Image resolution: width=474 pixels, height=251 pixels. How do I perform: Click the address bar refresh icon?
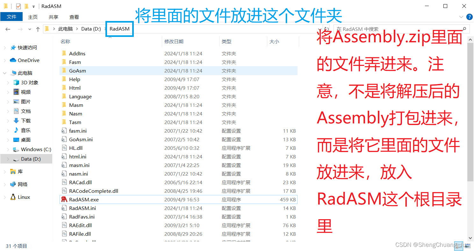326,29
